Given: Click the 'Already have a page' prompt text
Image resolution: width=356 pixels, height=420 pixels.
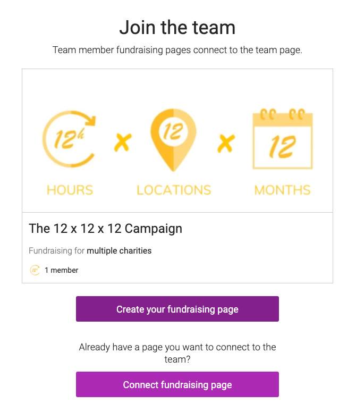Looking at the screenshot, I should [x=177, y=353].
